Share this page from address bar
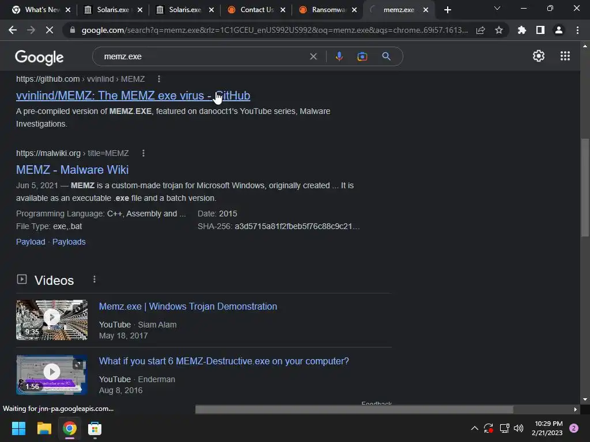The width and height of the screenshot is (590, 442). click(481, 30)
